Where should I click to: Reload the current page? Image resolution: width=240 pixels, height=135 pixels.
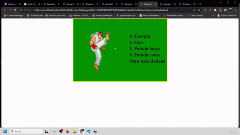pos(15,10)
